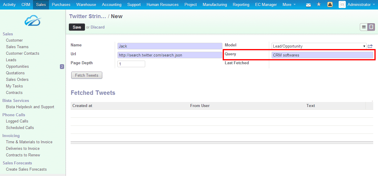The width and height of the screenshot is (378, 176).
Task: Open the Reporting menu
Action: click(241, 4)
